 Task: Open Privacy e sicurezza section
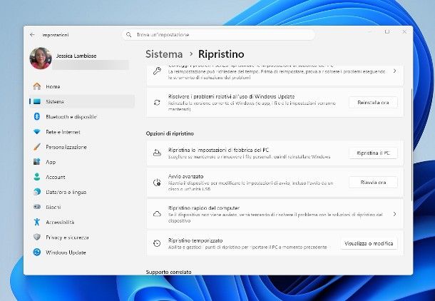pyautogui.click(x=82, y=238)
